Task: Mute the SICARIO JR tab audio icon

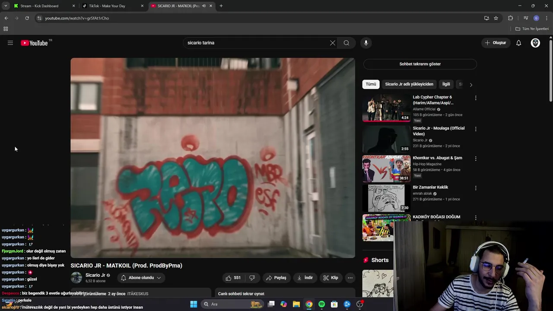Action: click(x=204, y=6)
